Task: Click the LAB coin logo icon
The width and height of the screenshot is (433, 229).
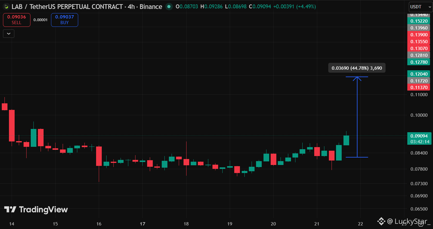Action: pyautogui.click(x=6, y=7)
